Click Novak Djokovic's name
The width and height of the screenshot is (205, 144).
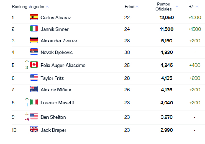coord(57,52)
